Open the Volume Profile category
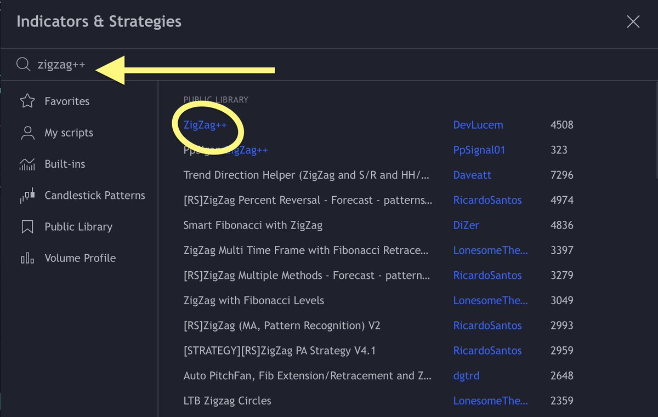 (80, 258)
